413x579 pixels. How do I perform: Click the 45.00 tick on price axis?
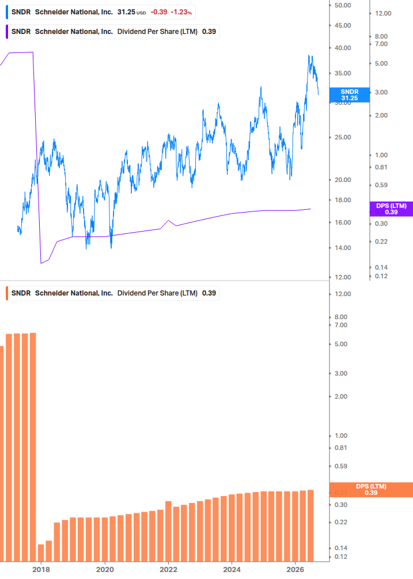(343, 25)
